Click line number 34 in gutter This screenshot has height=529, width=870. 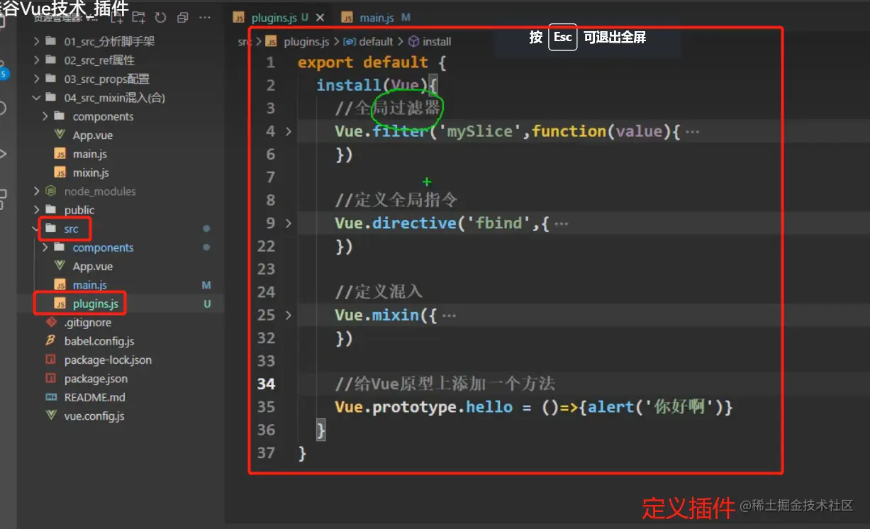[x=266, y=384]
